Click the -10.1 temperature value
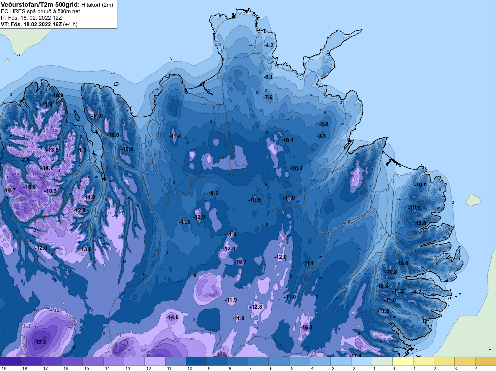496x371 pixels. pyautogui.click(x=287, y=140)
